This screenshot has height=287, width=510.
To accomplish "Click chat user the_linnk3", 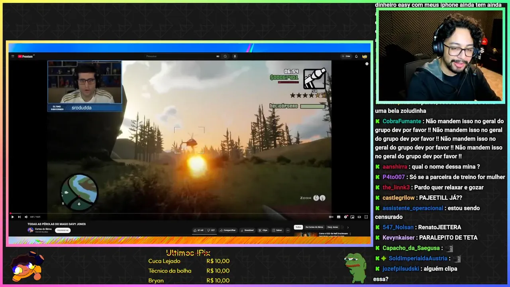I will click(x=396, y=187).
